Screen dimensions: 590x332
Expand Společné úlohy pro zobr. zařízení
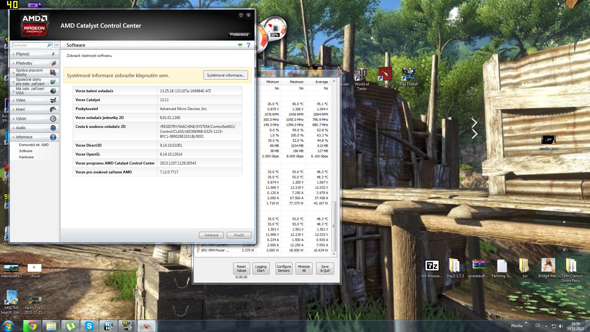tap(34, 82)
